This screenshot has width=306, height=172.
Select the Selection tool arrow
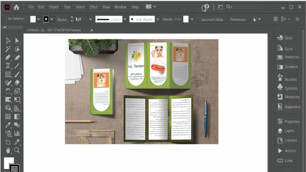click(8, 41)
